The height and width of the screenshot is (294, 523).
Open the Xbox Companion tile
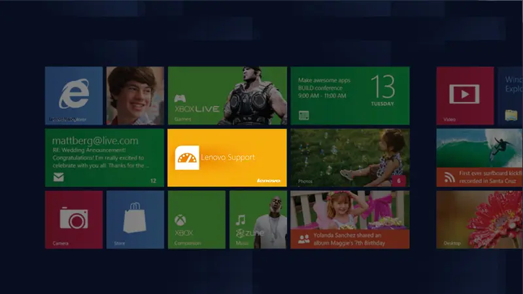[197, 220]
